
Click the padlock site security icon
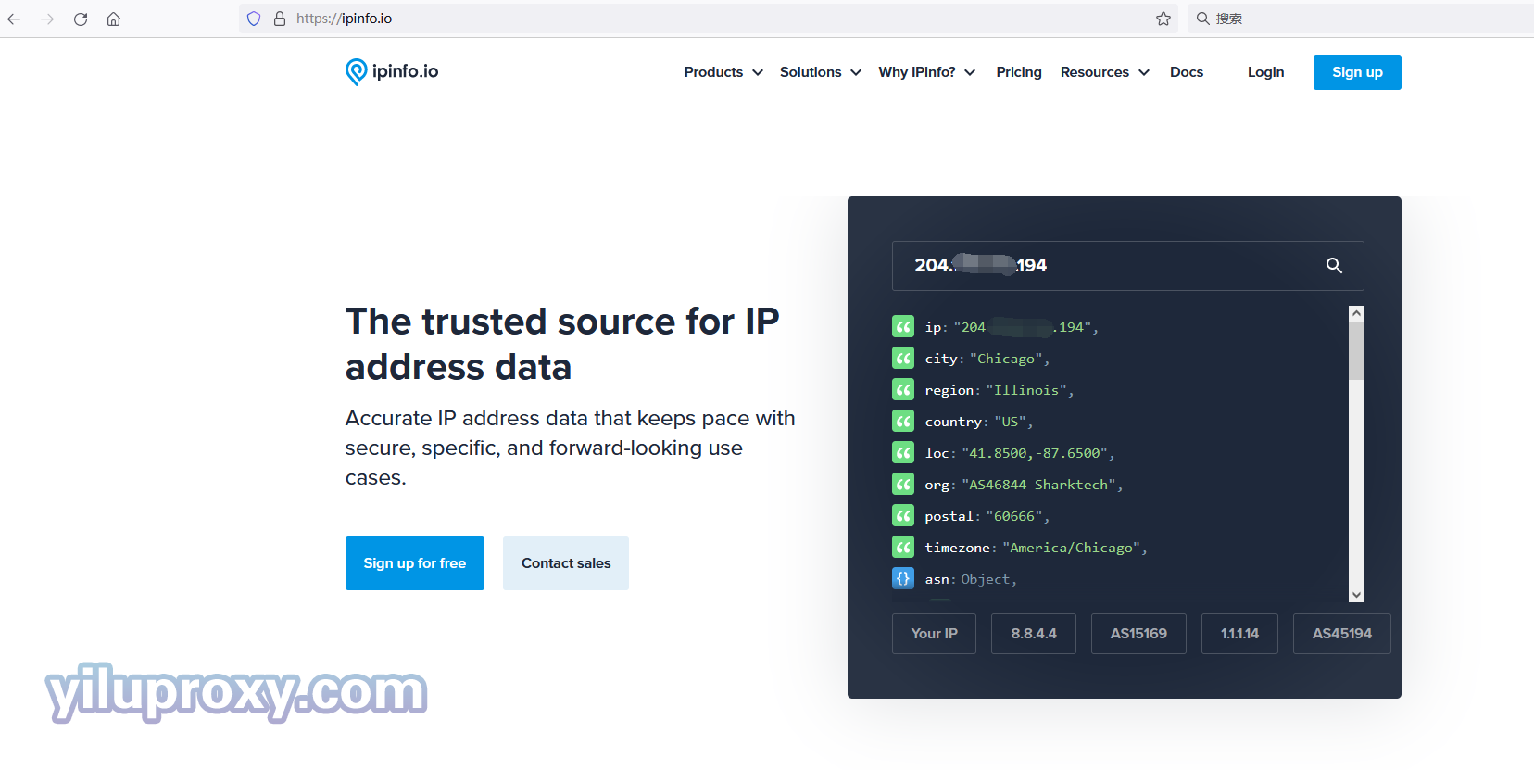[280, 19]
